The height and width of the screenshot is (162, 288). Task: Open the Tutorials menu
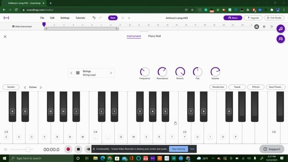80,18
